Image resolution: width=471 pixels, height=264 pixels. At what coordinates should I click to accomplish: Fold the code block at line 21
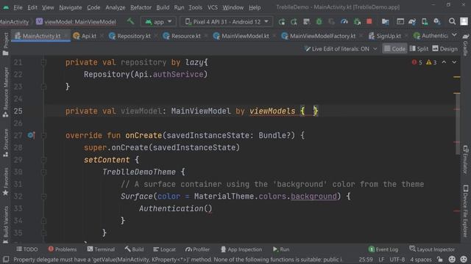pyautogui.click(x=43, y=62)
